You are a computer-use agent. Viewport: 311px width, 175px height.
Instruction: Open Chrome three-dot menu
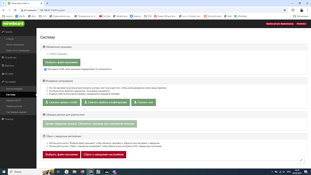coord(307,10)
